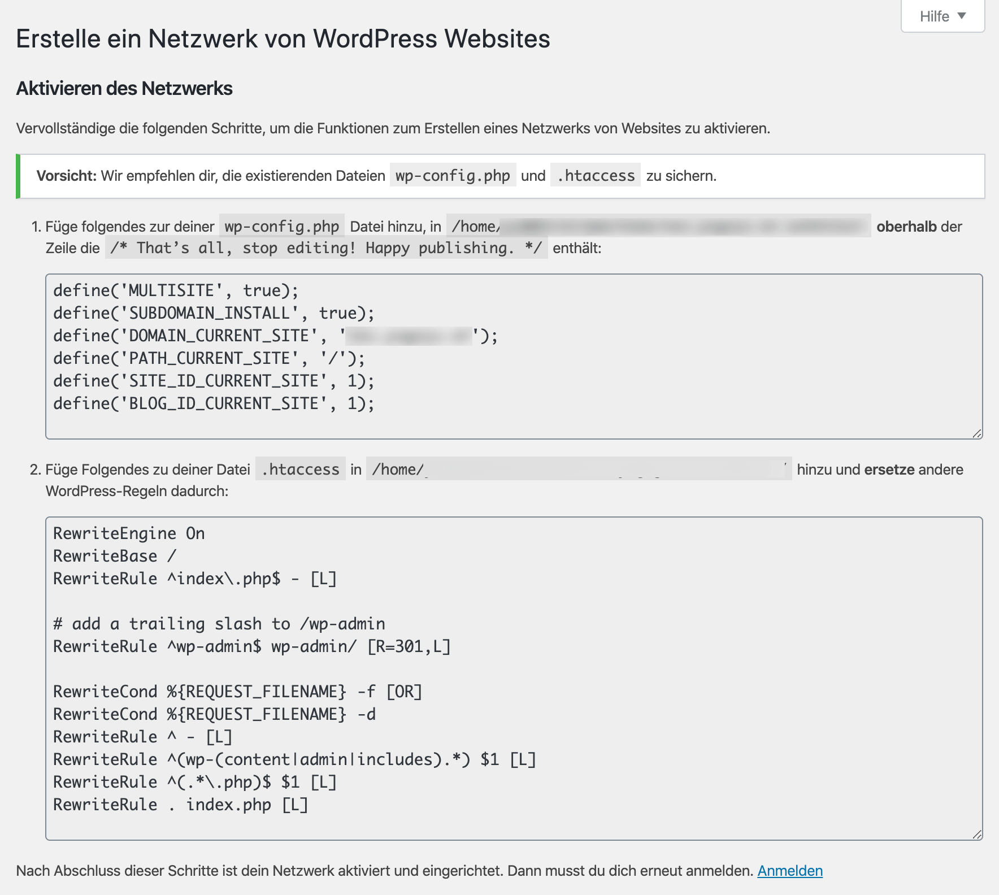
Task: Click the bold word 'ersetze' in step 2
Action: point(889,470)
